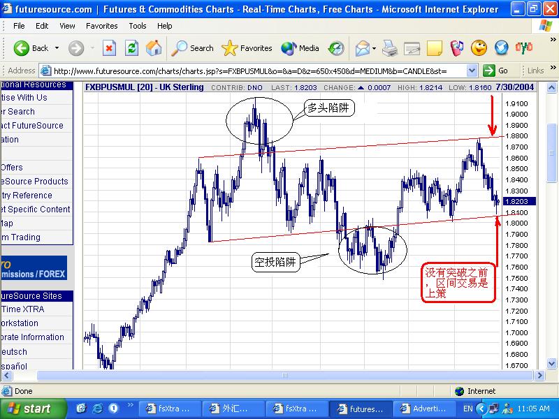This screenshot has height=419, width=559.
Task: Click the 'Offers' sidebar link
Action: [x=11, y=168]
